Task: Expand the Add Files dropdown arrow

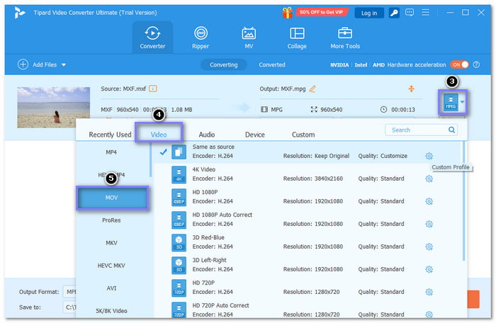Action: (x=64, y=64)
